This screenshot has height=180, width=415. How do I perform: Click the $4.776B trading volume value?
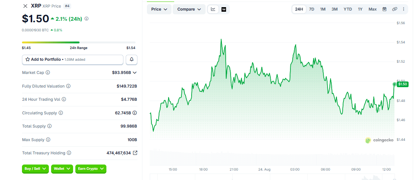129,100
